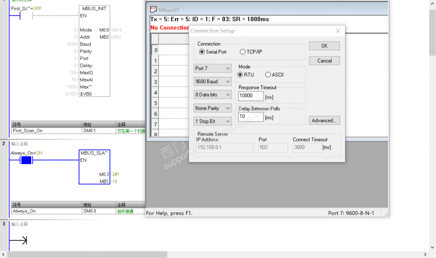Click the Delay Between Polls field

[251, 117]
